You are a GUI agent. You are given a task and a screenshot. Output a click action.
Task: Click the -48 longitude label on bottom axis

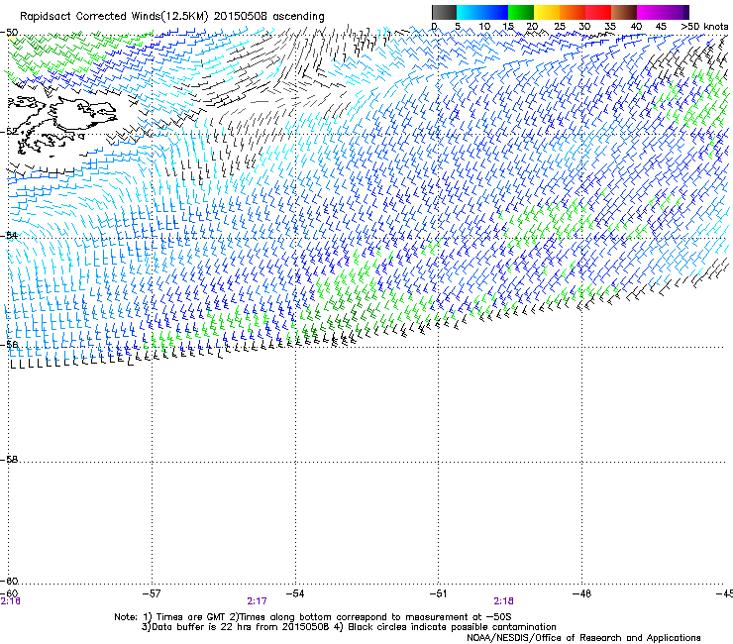(582, 593)
